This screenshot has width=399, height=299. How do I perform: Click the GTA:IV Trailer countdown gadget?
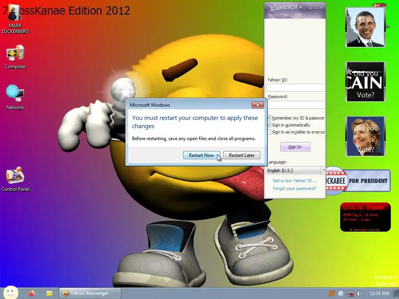tap(365, 217)
